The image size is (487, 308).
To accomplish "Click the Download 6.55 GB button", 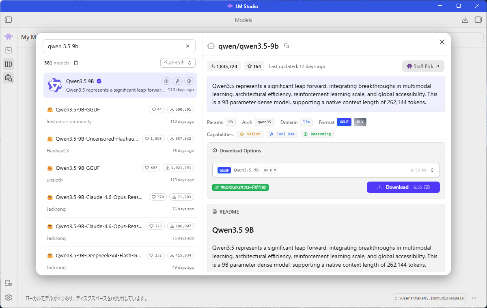I will coord(403,187).
